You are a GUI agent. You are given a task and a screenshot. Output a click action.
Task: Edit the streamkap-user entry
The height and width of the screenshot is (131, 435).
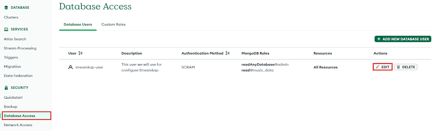383,67
